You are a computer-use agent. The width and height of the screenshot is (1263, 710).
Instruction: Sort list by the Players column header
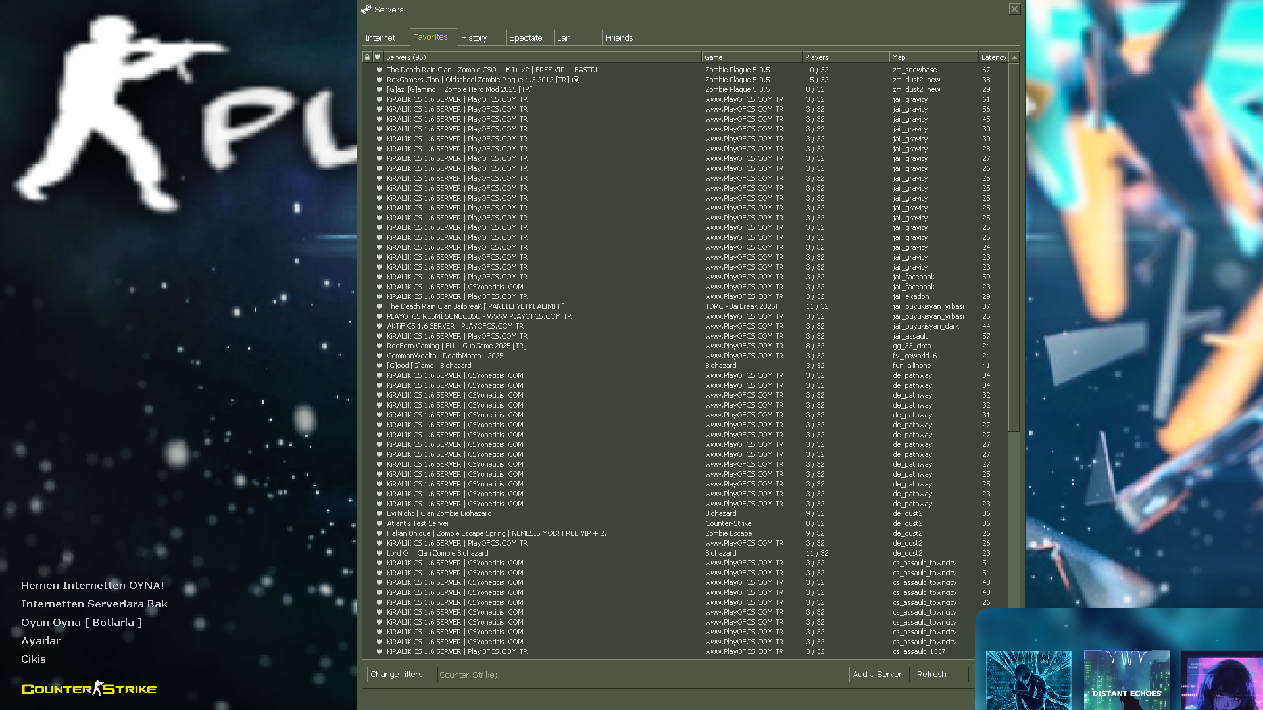pyautogui.click(x=845, y=57)
